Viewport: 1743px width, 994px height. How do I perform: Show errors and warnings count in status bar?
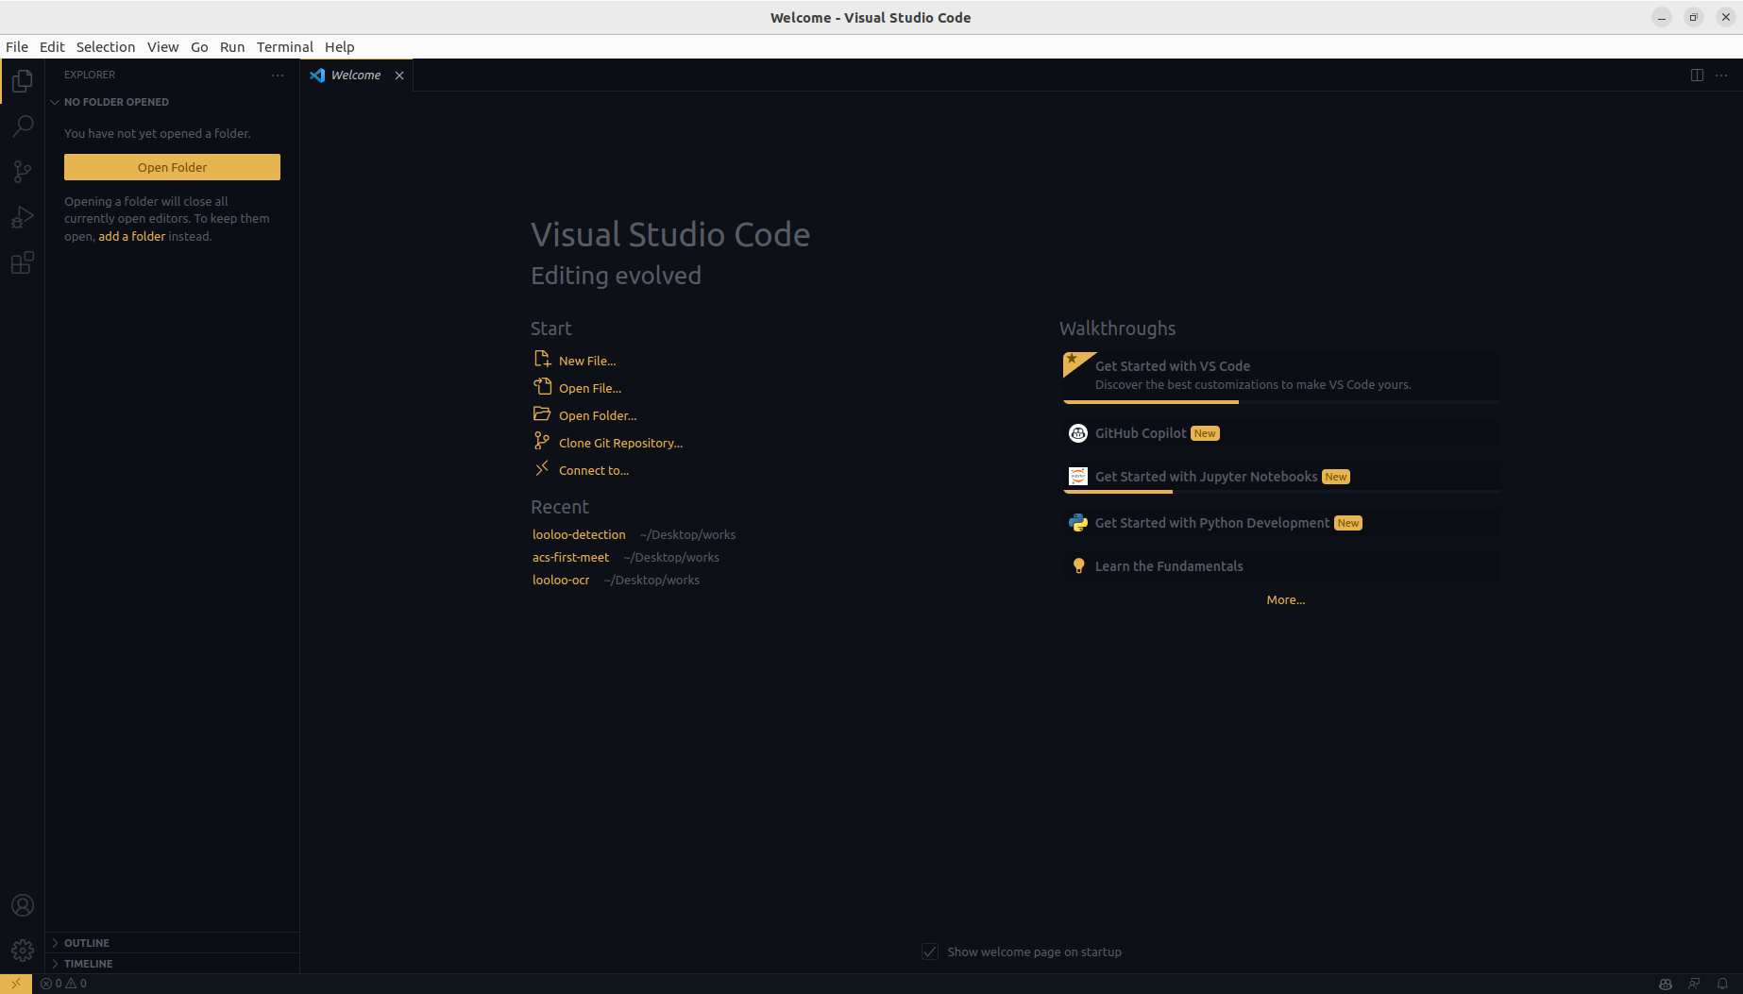point(63,983)
